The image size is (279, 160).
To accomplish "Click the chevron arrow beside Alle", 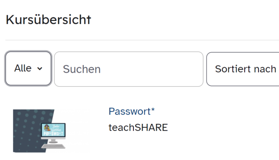I will point(40,68).
